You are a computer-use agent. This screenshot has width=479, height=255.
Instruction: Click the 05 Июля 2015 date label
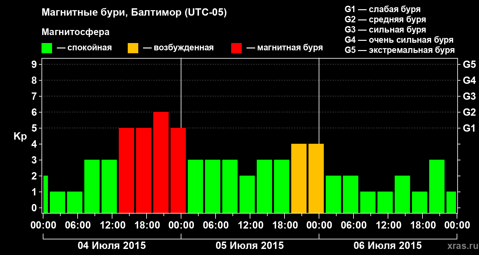click(x=250, y=246)
